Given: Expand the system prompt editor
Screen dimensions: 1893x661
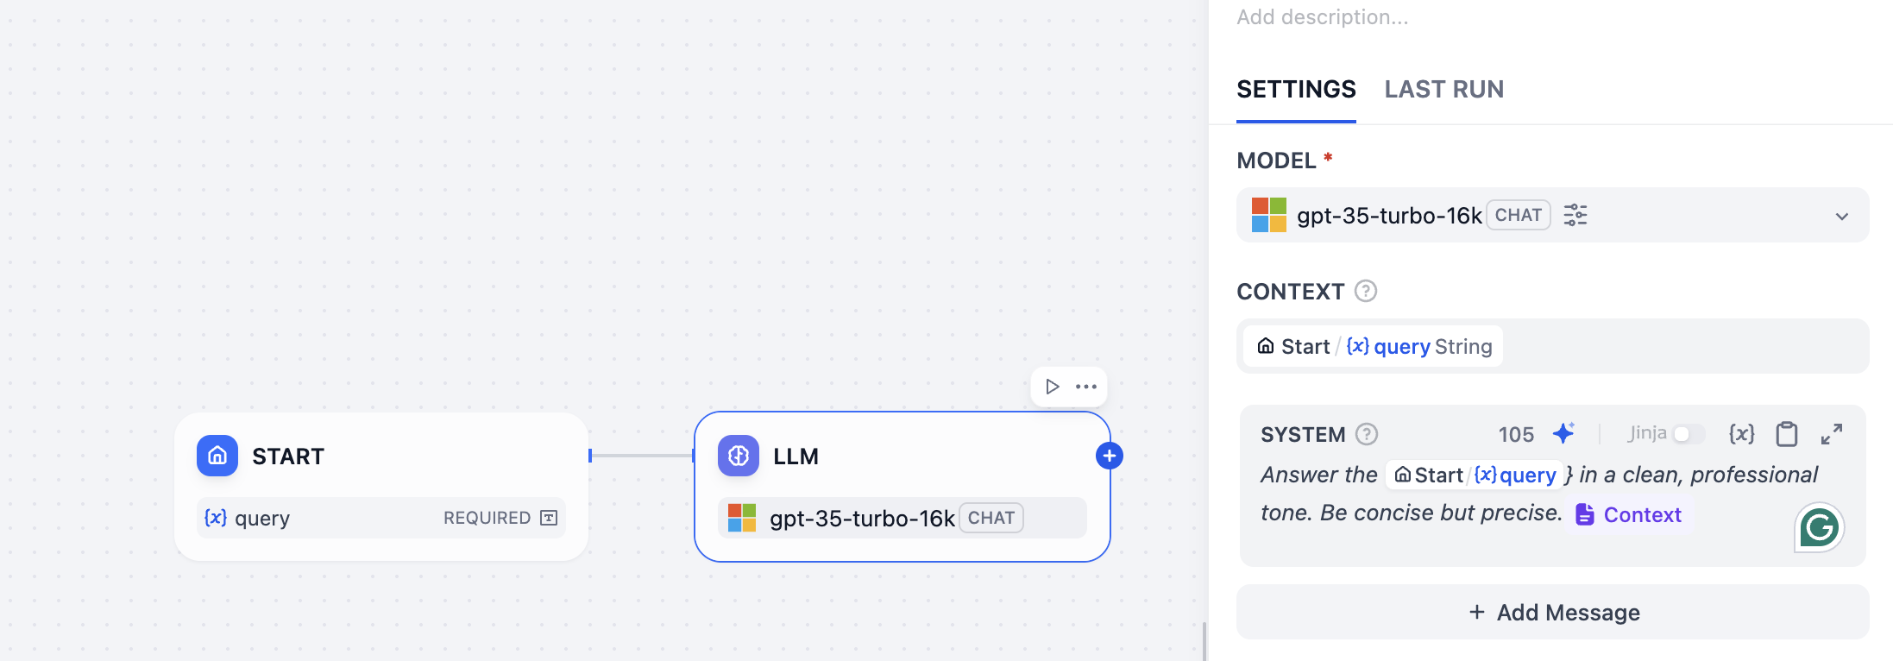Looking at the screenshot, I should [x=1832, y=433].
